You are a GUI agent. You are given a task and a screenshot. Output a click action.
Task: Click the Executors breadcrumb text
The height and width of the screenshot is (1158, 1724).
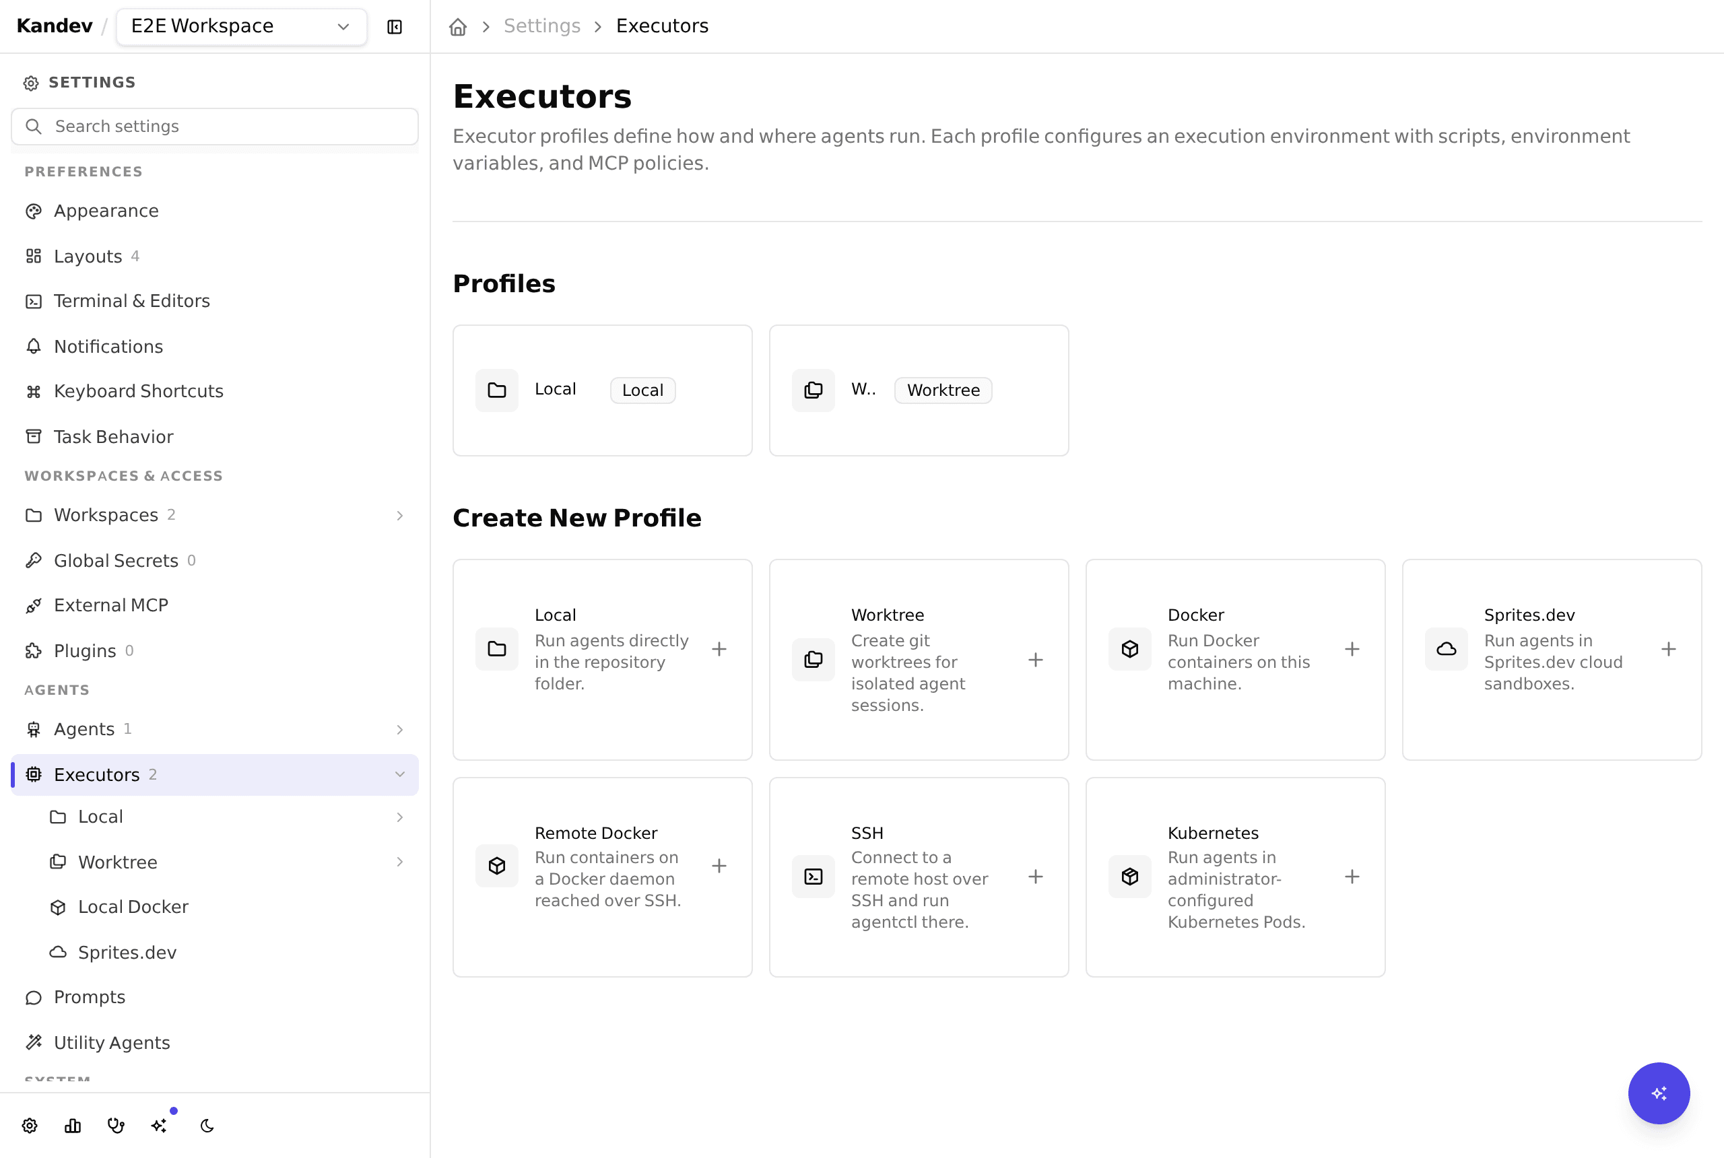click(x=662, y=26)
